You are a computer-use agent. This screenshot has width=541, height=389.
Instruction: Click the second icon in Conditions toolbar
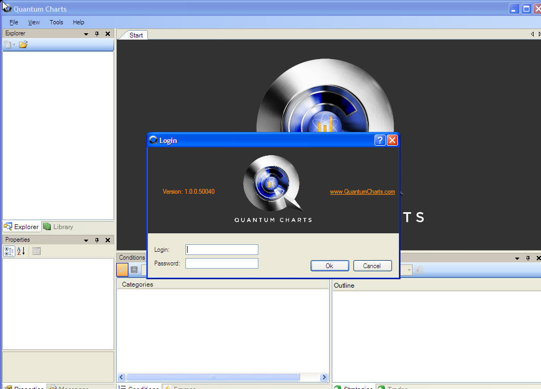click(134, 269)
